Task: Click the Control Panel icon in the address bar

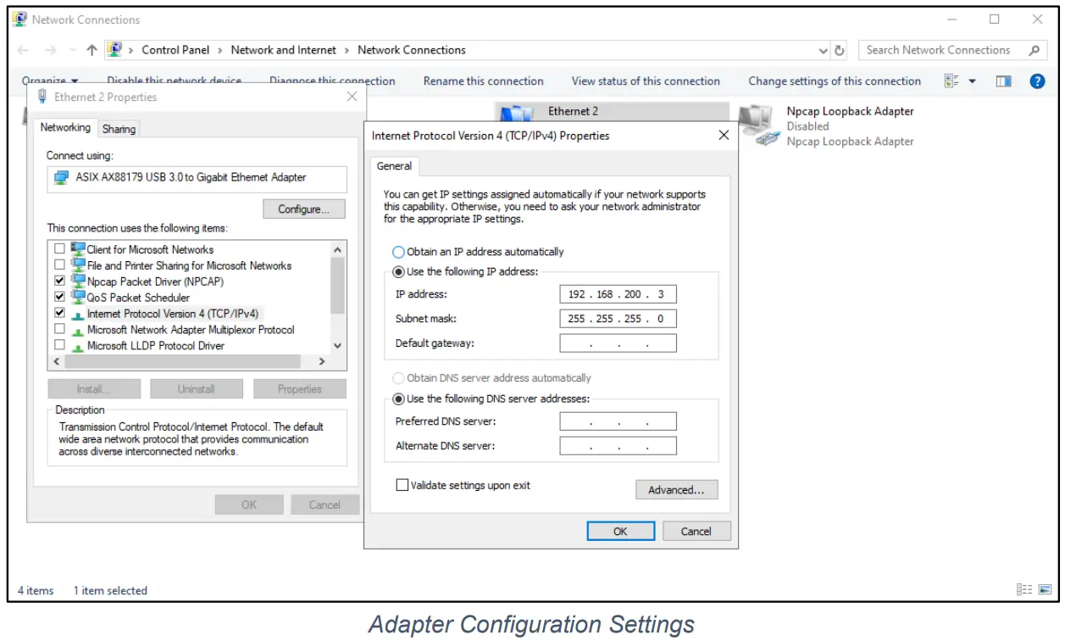Action: click(x=115, y=50)
